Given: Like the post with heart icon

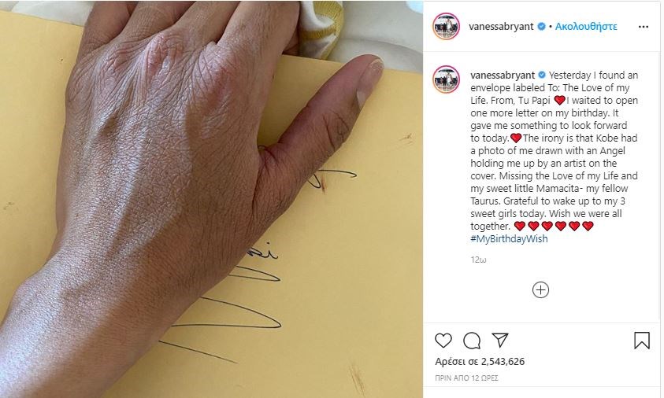Looking at the screenshot, I should pos(443,341).
